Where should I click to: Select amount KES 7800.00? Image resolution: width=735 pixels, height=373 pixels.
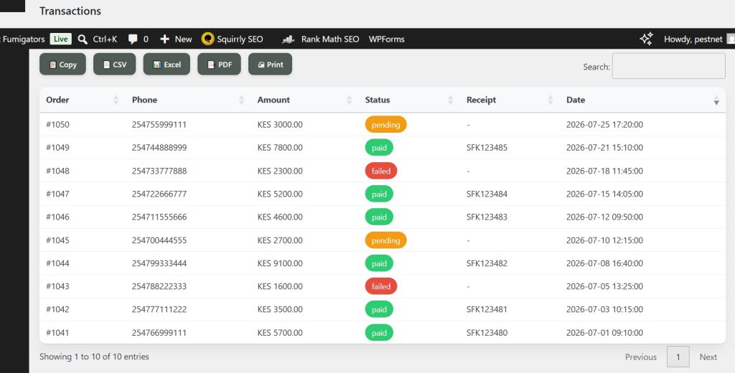pyautogui.click(x=280, y=148)
